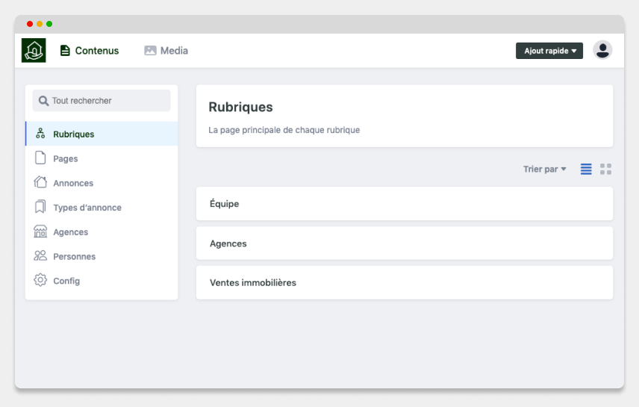The width and height of the screenshot is (639, 407).
Task: Click the green house logo icon
Action: (x=34, y=50)
